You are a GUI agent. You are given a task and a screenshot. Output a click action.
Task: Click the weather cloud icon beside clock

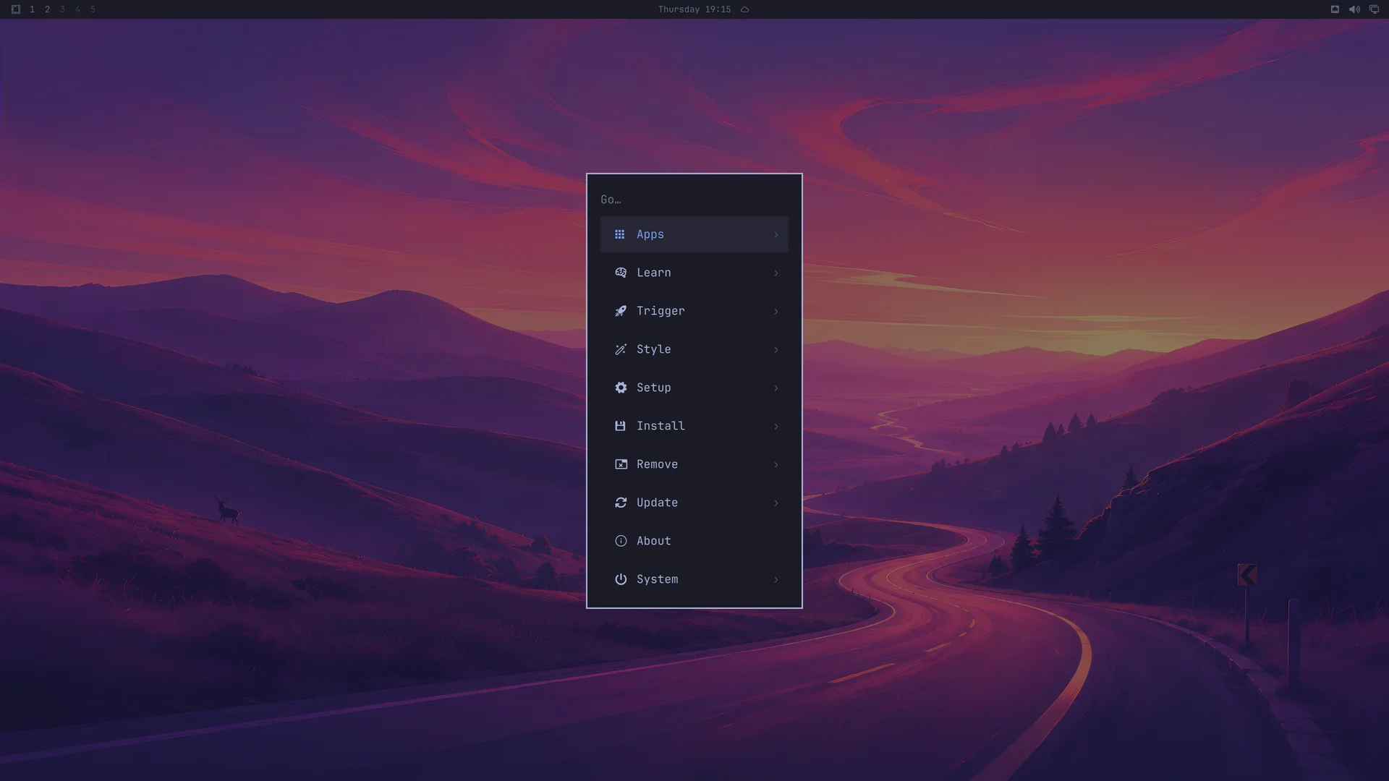tap(744, 9)
